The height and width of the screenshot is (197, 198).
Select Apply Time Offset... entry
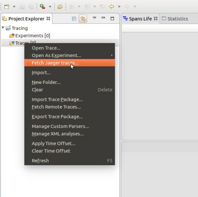(x=70, y=144)
